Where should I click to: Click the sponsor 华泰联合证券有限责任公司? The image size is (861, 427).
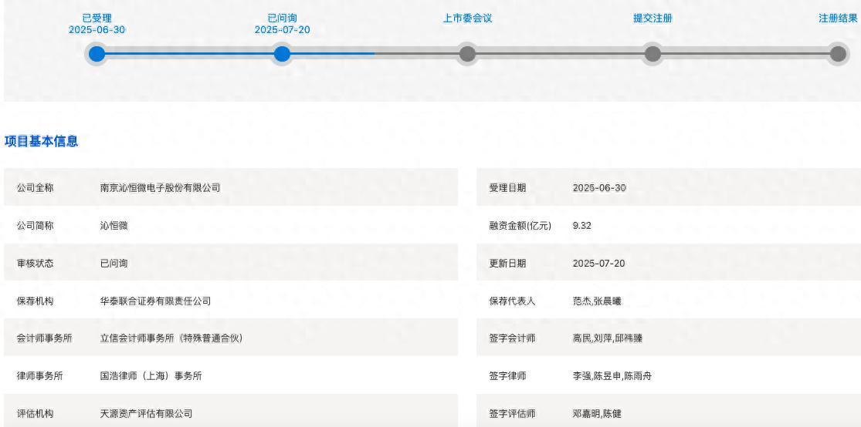coord(155,301)
